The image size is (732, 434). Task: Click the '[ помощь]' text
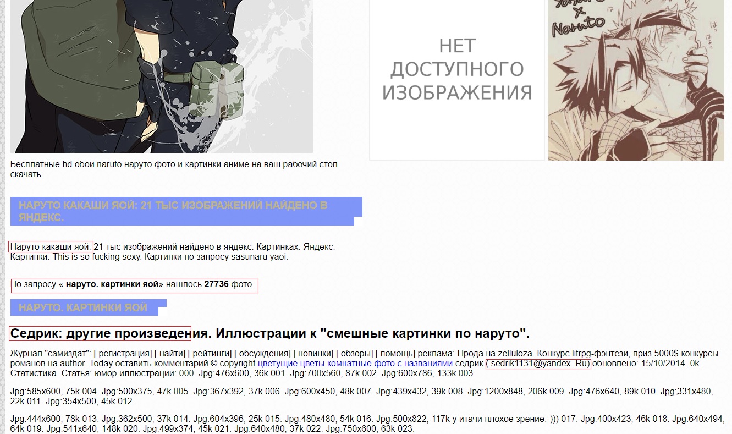(396, 353)
